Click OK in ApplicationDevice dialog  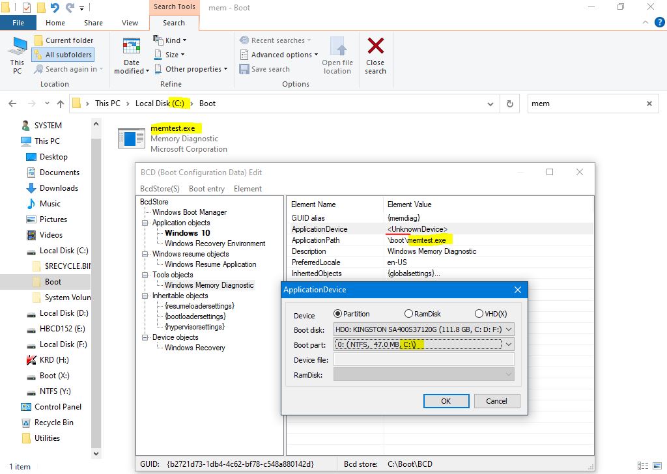pos(446,401)
